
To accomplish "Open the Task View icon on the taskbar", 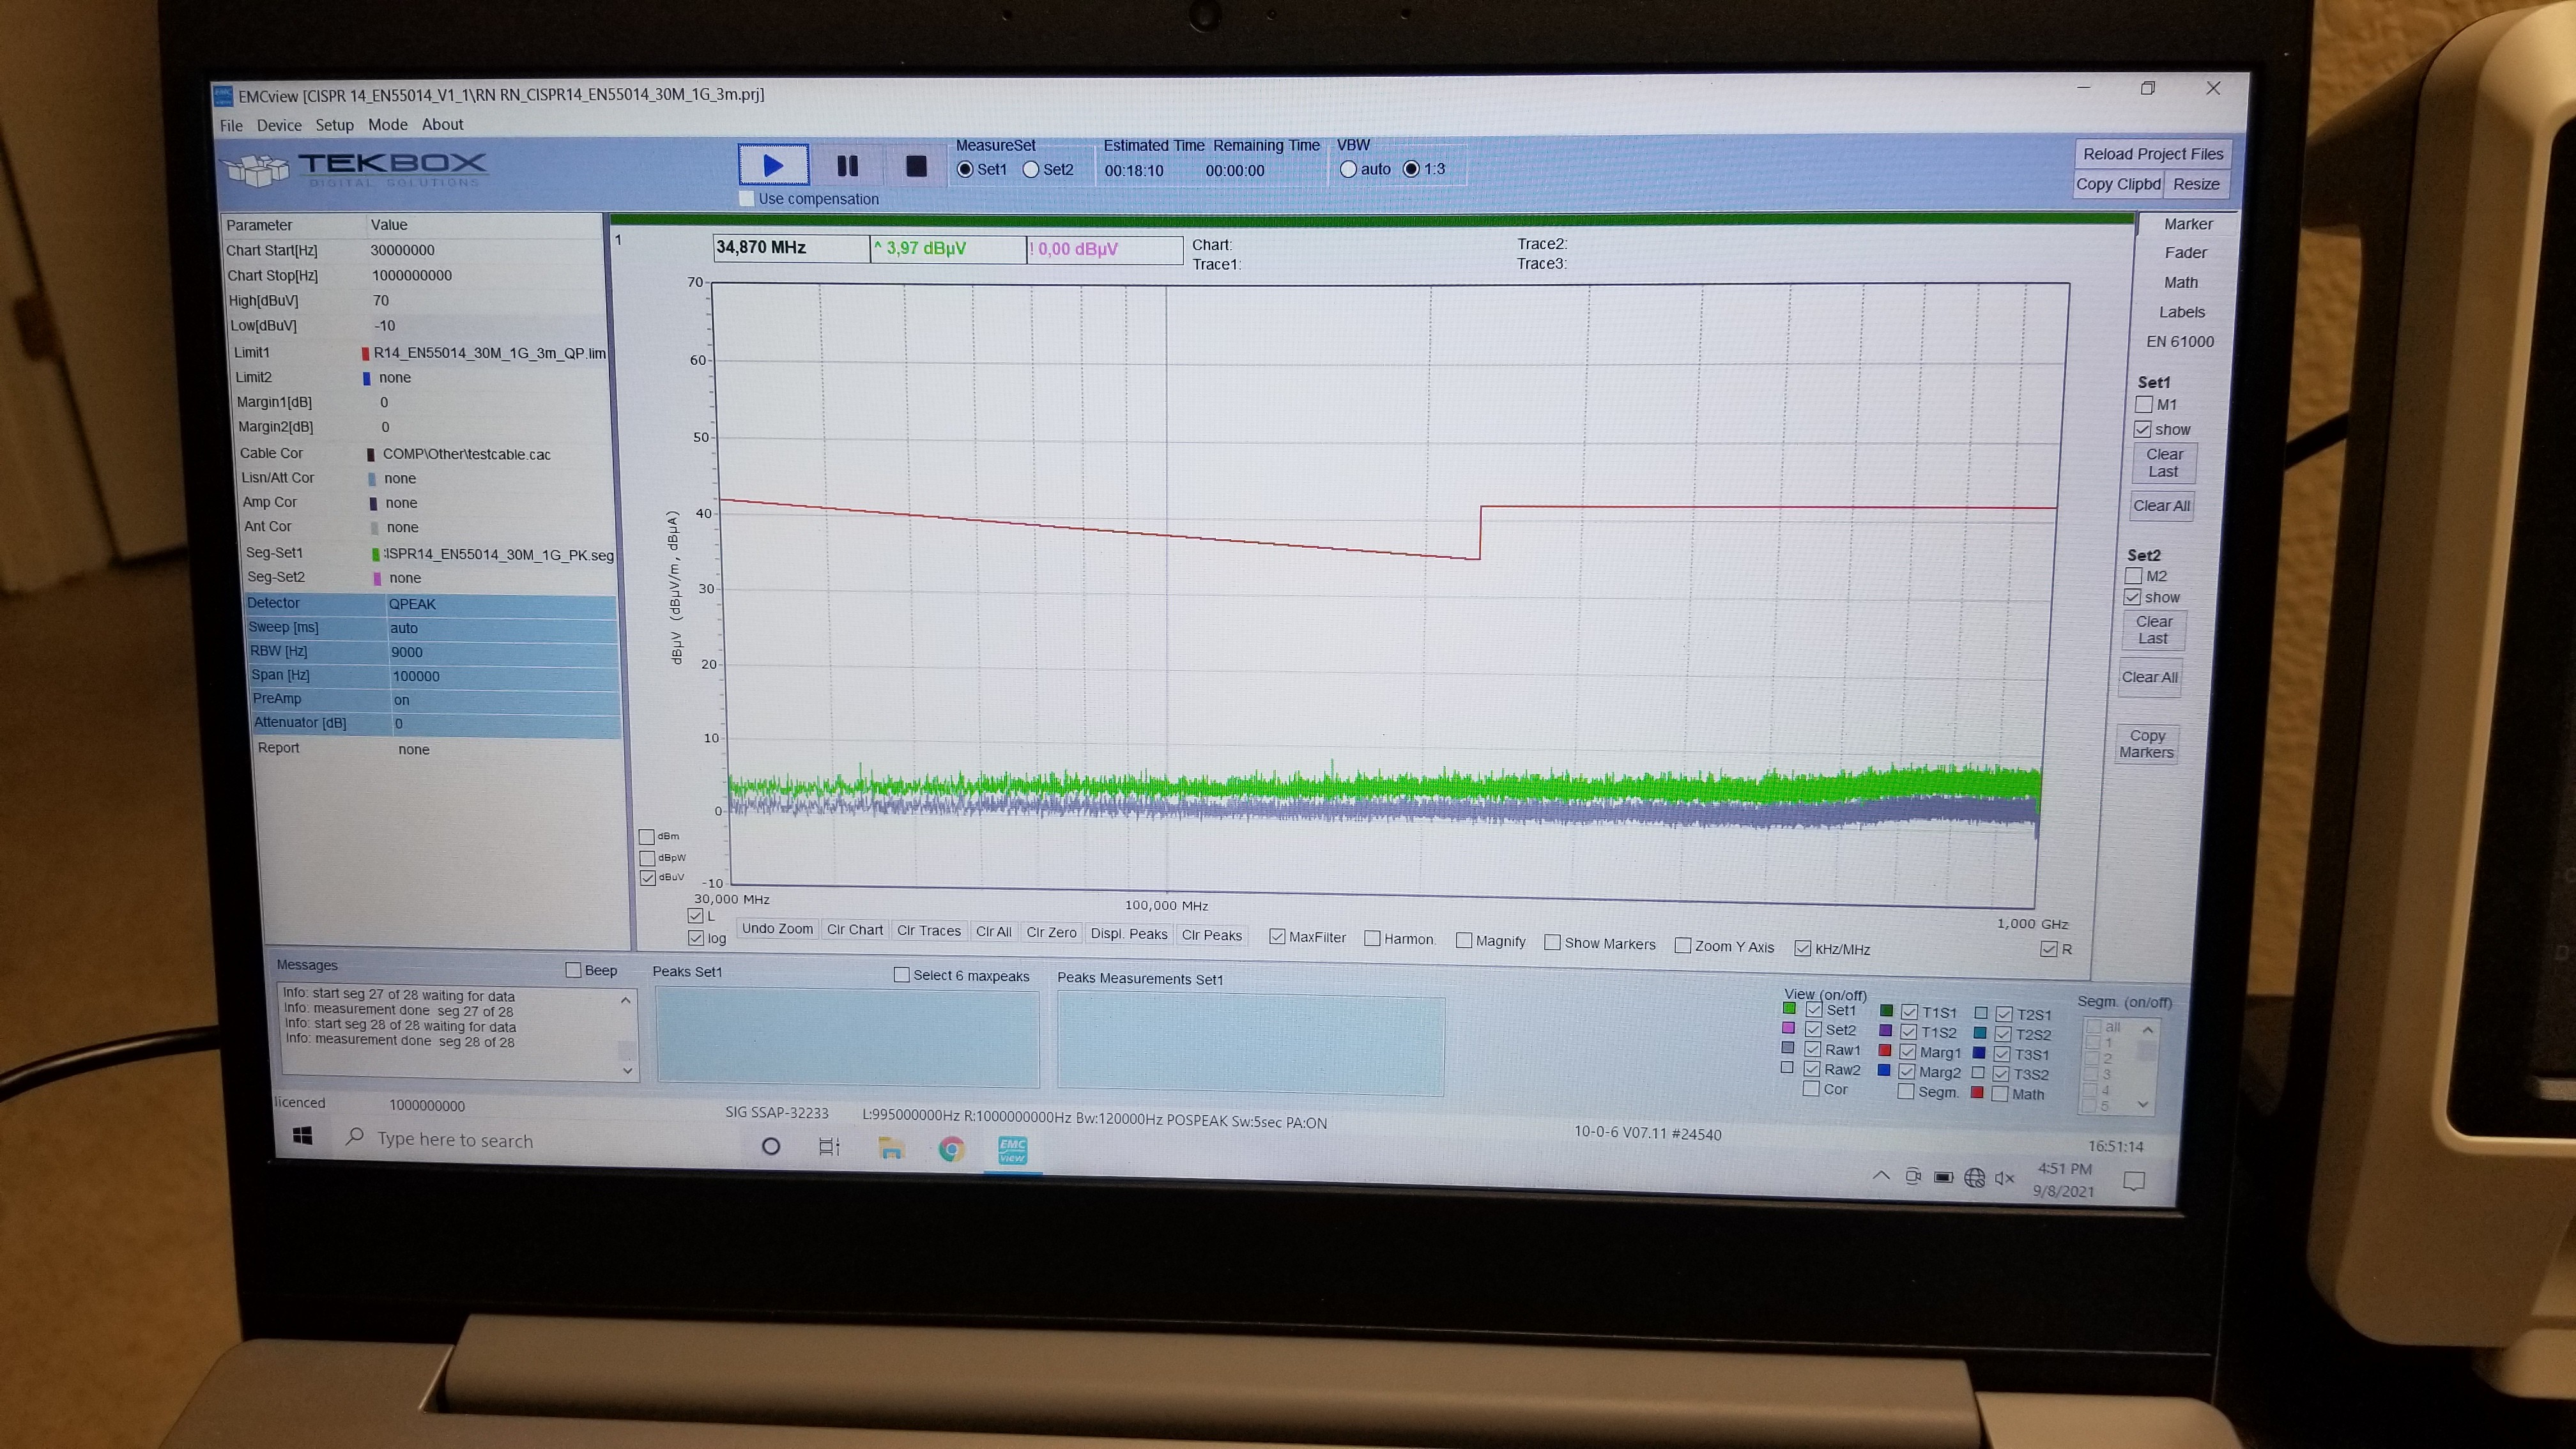I will [829, 1146].
